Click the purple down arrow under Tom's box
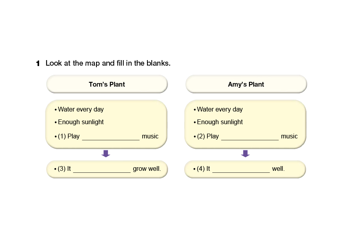The image size is (345, 242). 106,154
